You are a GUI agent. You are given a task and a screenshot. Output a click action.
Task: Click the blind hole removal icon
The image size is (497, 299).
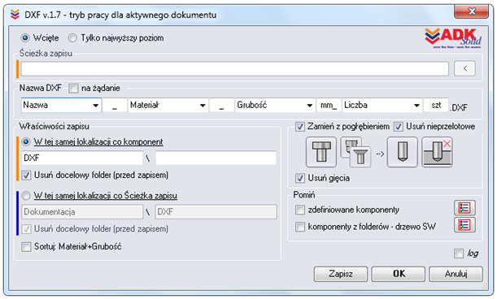[x=437, y=152]
